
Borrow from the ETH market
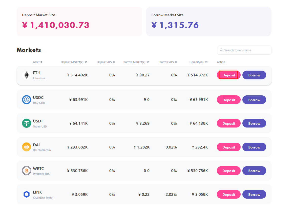click(x=254, y=75)
